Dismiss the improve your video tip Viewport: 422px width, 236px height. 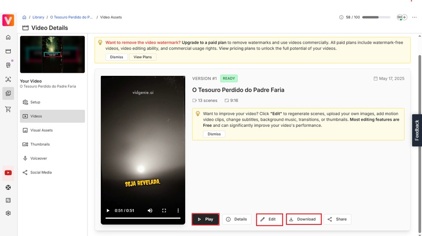(x=214, y=134)
